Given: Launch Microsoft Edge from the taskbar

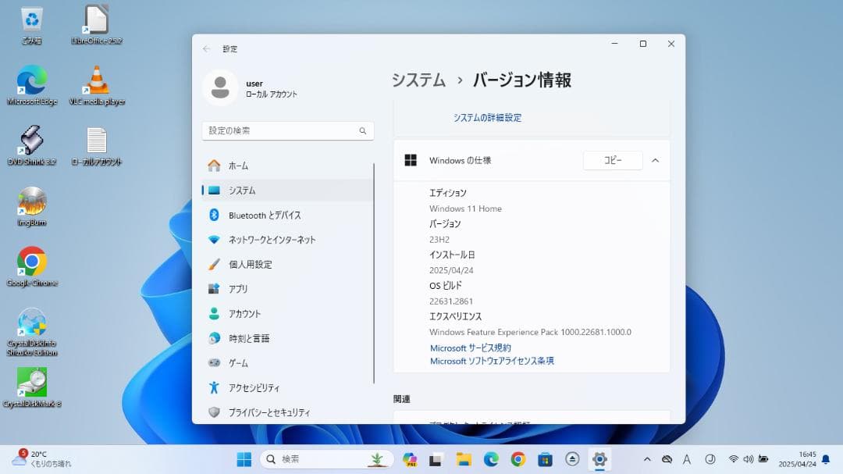Looking at the screenshot, I should pos(491,459).
